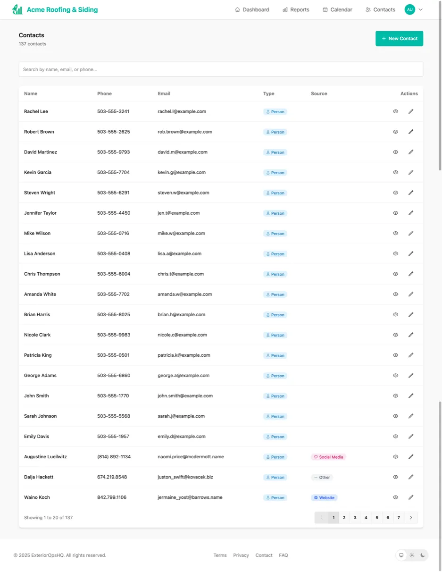This screenshot has height=572, width=442.
Task: Open the Reports section
Action: (x=296, y=9)
